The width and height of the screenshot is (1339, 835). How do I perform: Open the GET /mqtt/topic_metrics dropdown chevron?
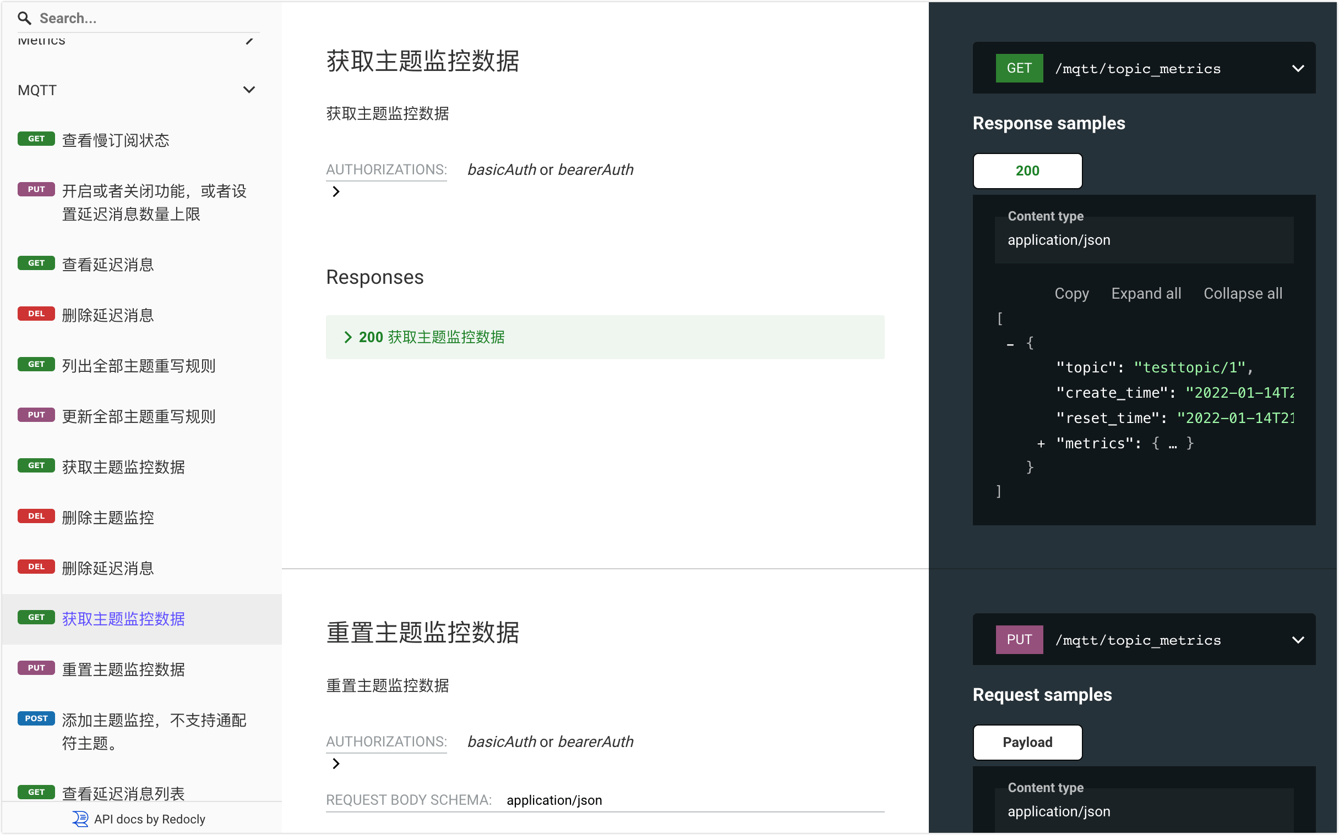[1298, 68]
